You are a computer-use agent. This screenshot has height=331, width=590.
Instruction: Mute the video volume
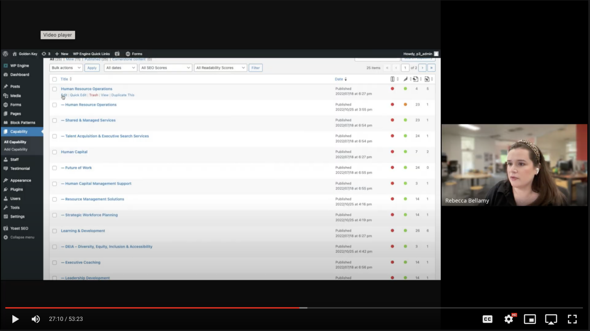pyautogui.click(x=36, y=319)
